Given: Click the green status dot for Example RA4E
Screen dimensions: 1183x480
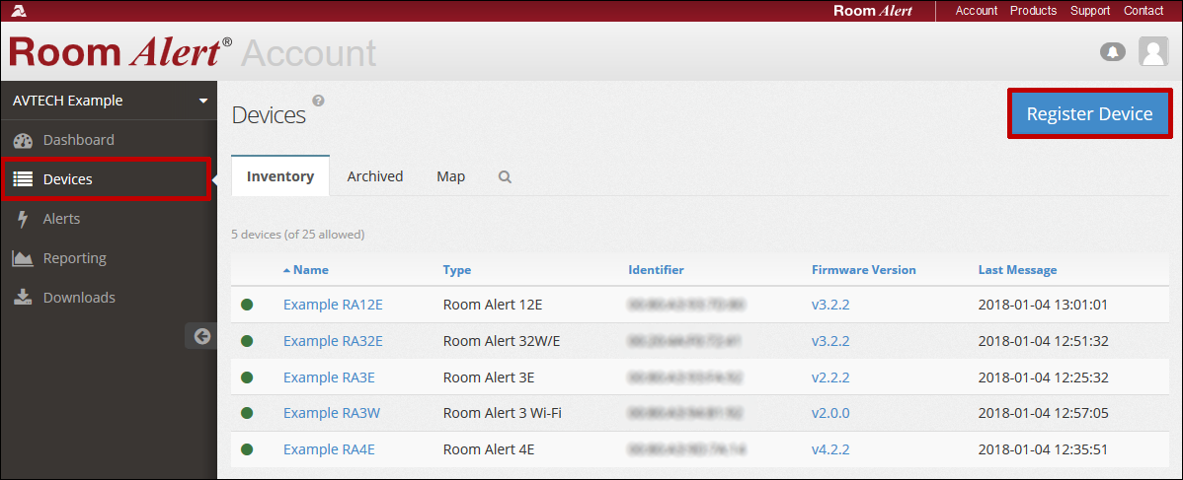Looking at the screenshot, I should tap(247, 449).
